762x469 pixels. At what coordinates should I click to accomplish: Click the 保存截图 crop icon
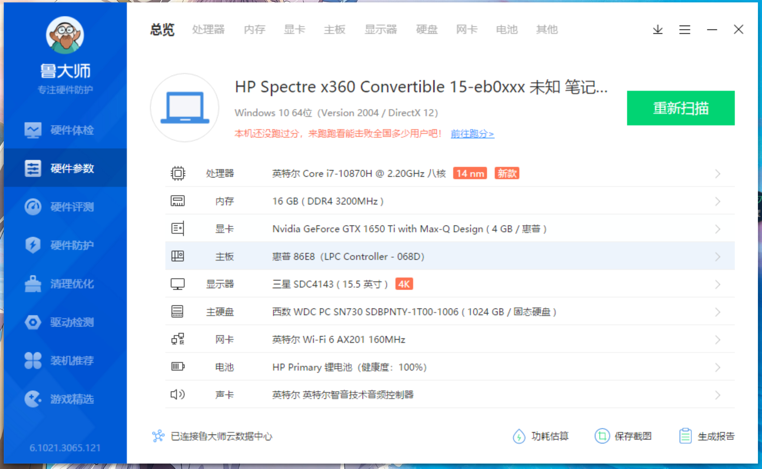(602, 436)
